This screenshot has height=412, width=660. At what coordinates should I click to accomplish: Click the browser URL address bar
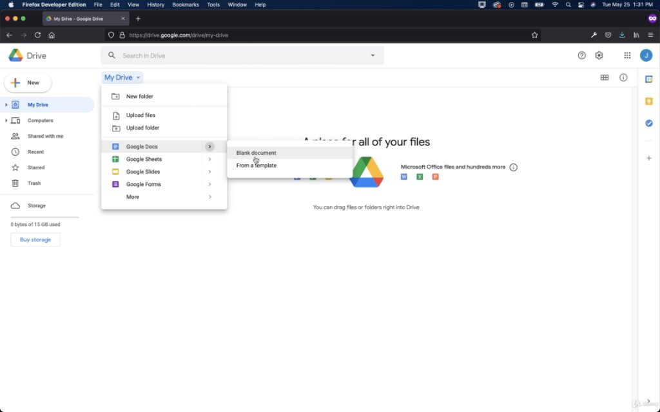[322, 35]
